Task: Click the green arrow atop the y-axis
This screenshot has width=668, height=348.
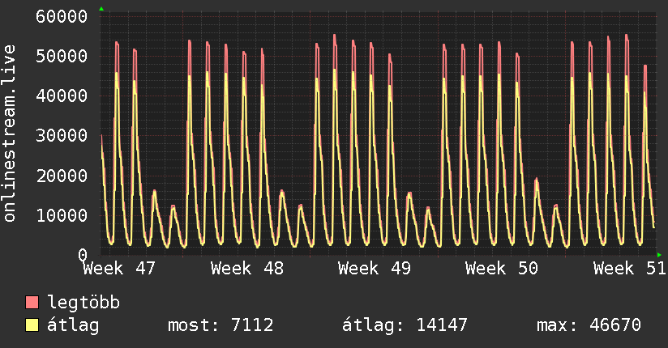Action: [101, 9]
